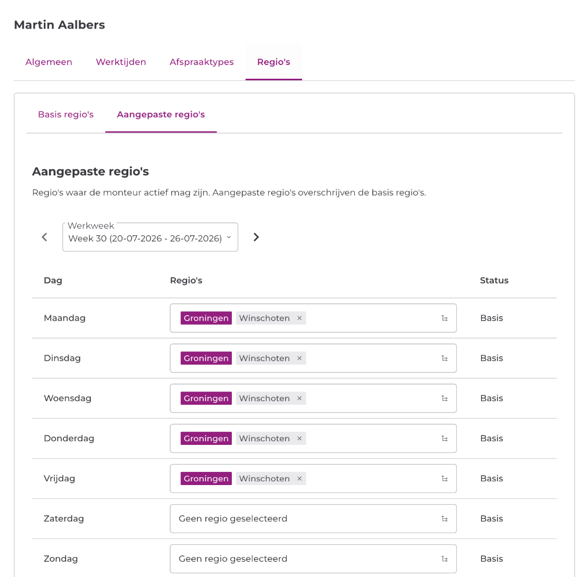Image resolution: width=583 pixels, height=577 pixels.
Task: Remove Winschoten from Maandag
Action: pos(299,318)
